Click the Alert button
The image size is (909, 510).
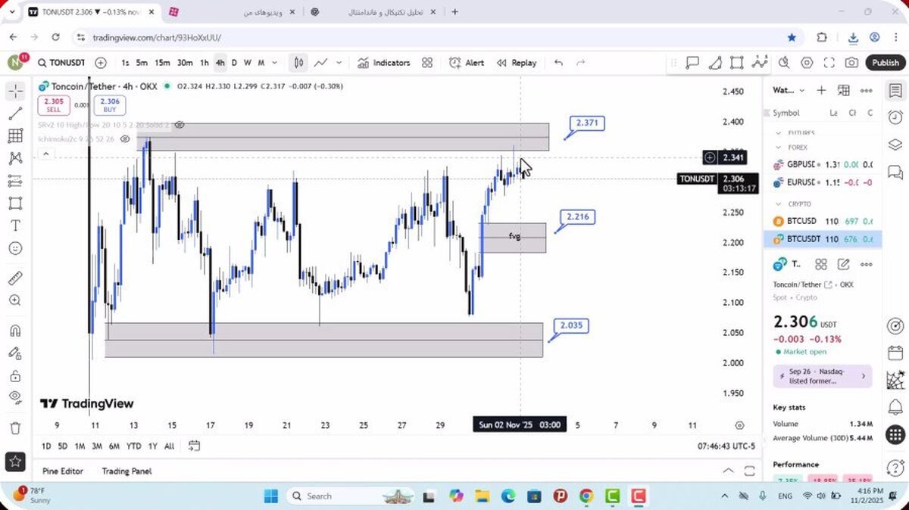[x=467, y=63]
